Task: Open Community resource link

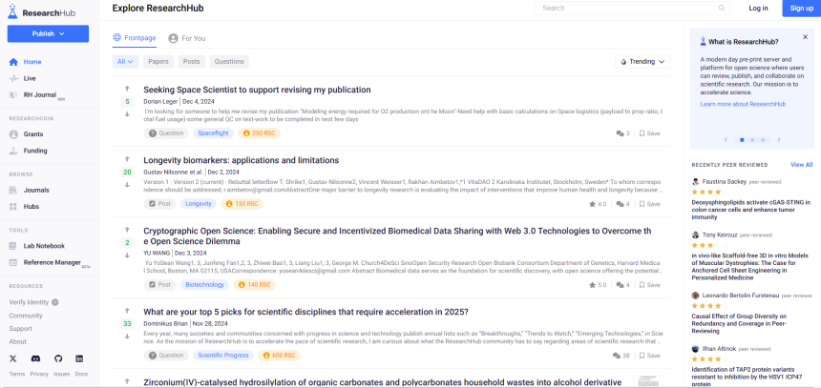Action: point(26,316)
